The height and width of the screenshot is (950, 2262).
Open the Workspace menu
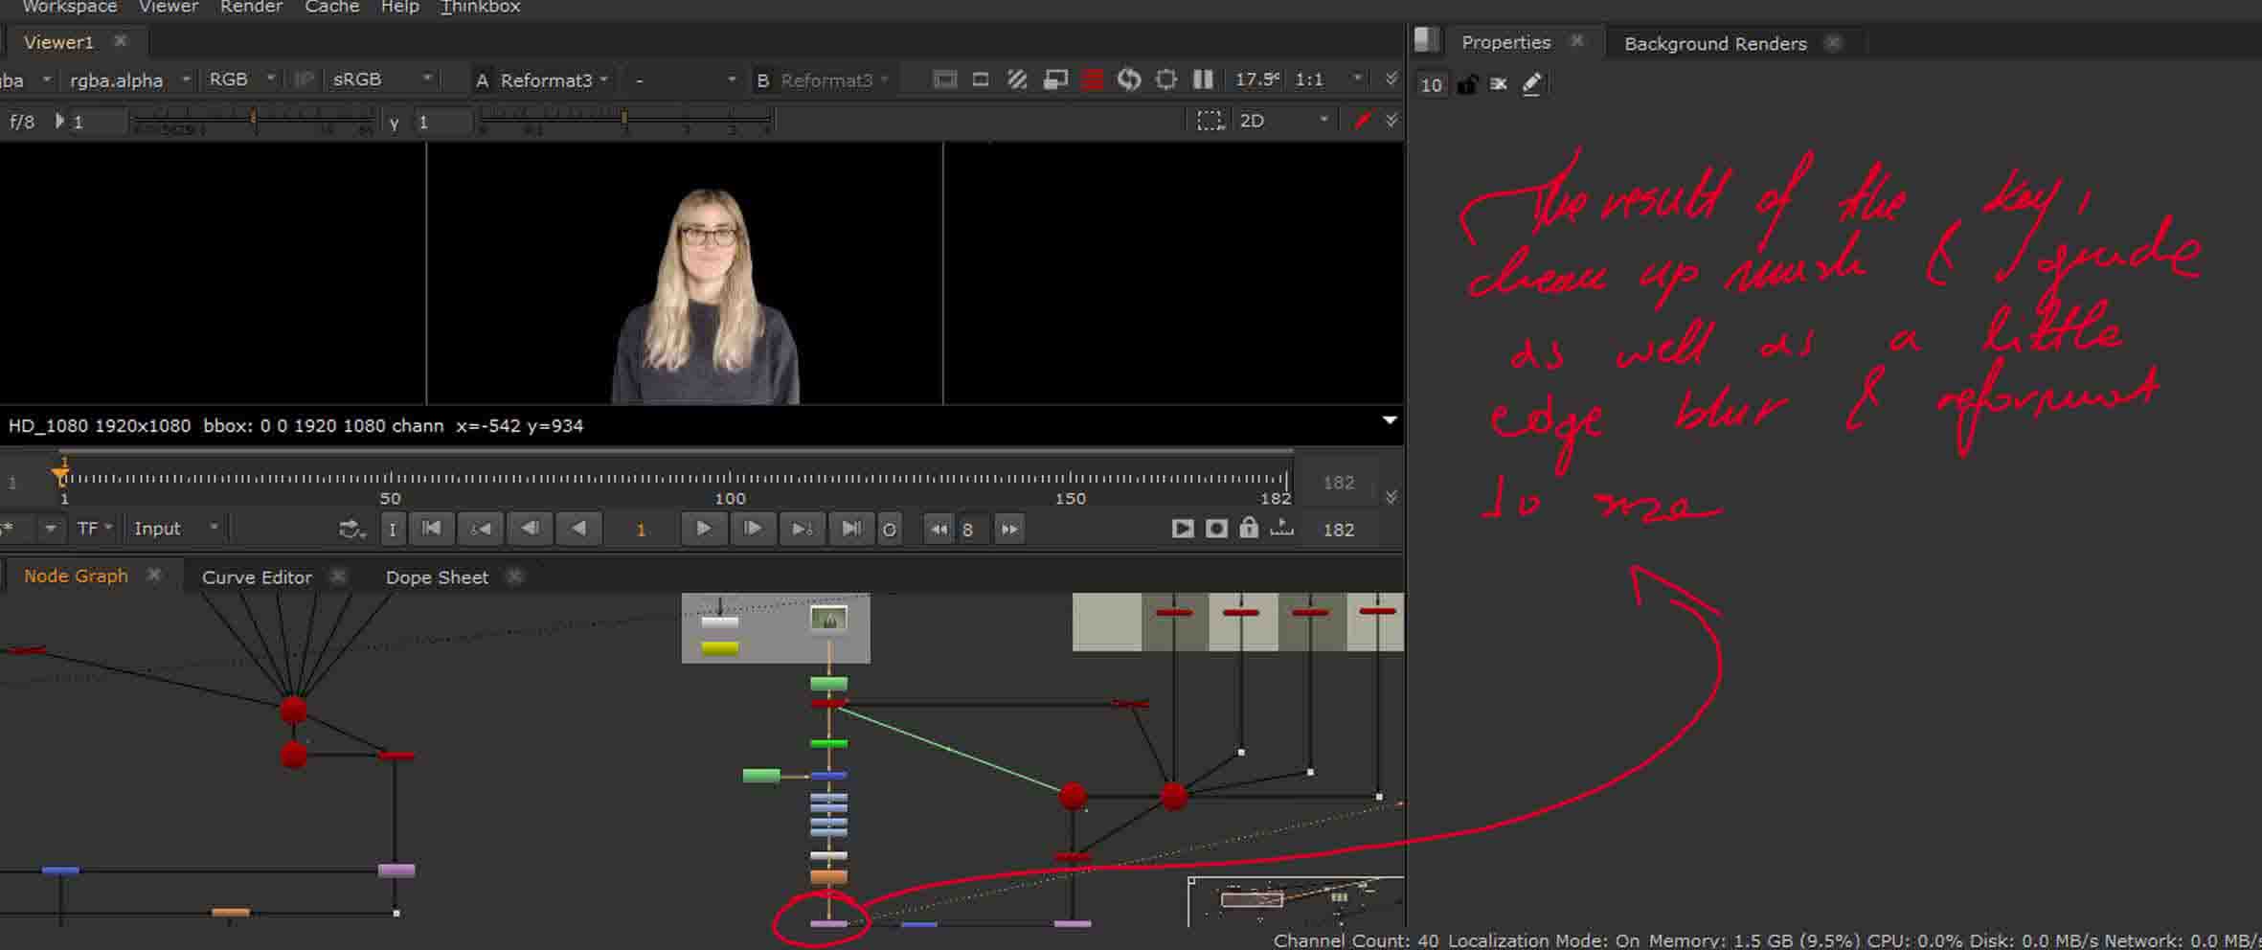coord(69,7)
